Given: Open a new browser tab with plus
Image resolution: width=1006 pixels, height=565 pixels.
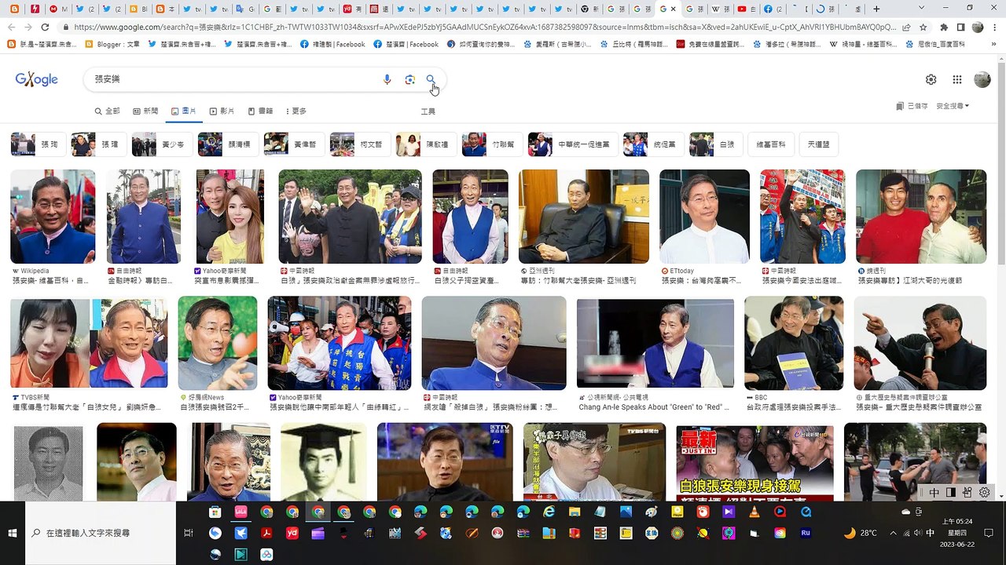Looking at the screenshot, I should (876, 9).
